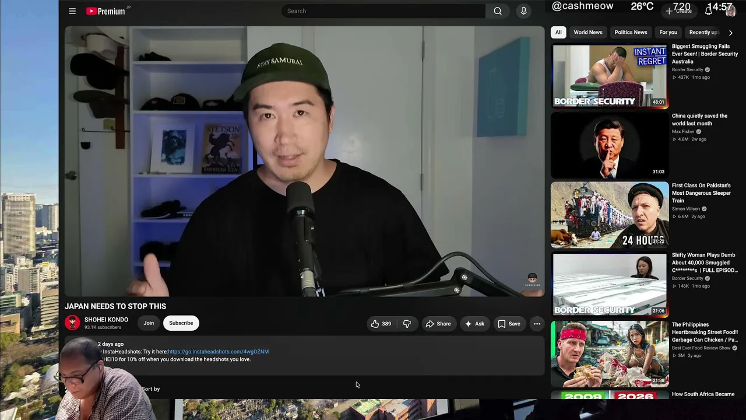Open the Ask feature
Image resolution: width=746 pixels, height=420 pixels.
pyautogui.click(x=474, y=324)
